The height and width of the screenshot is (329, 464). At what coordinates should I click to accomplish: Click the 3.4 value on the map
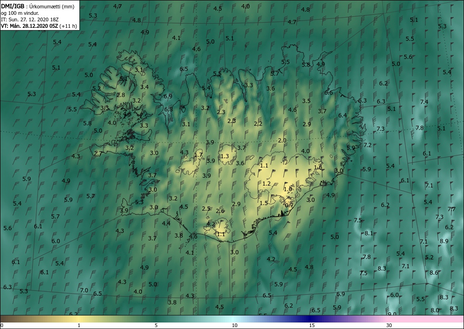144,87
